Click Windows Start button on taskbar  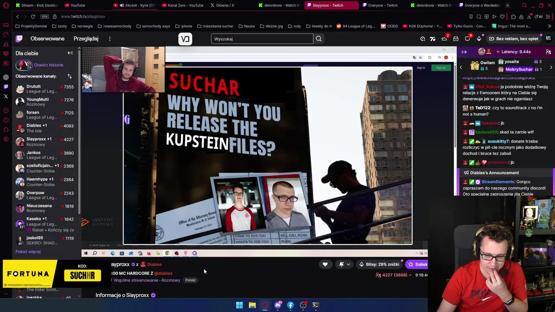click(239, 305)
